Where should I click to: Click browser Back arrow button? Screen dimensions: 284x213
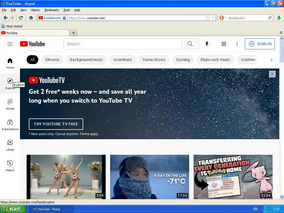(x=5, y=18)
